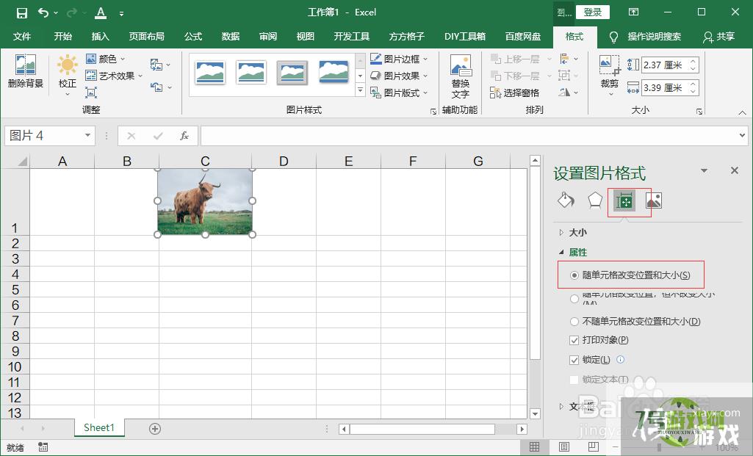Click the Undo arrow icon
The height and width of the screenshot is (456, 753).
(43, 12)
